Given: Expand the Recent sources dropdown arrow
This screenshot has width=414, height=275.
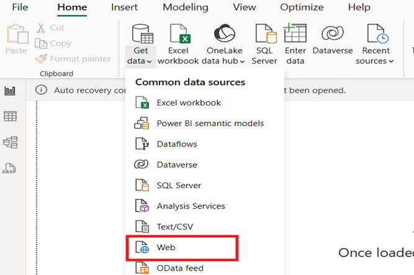Looking at the screenshot, I should (x=391, y=61).
